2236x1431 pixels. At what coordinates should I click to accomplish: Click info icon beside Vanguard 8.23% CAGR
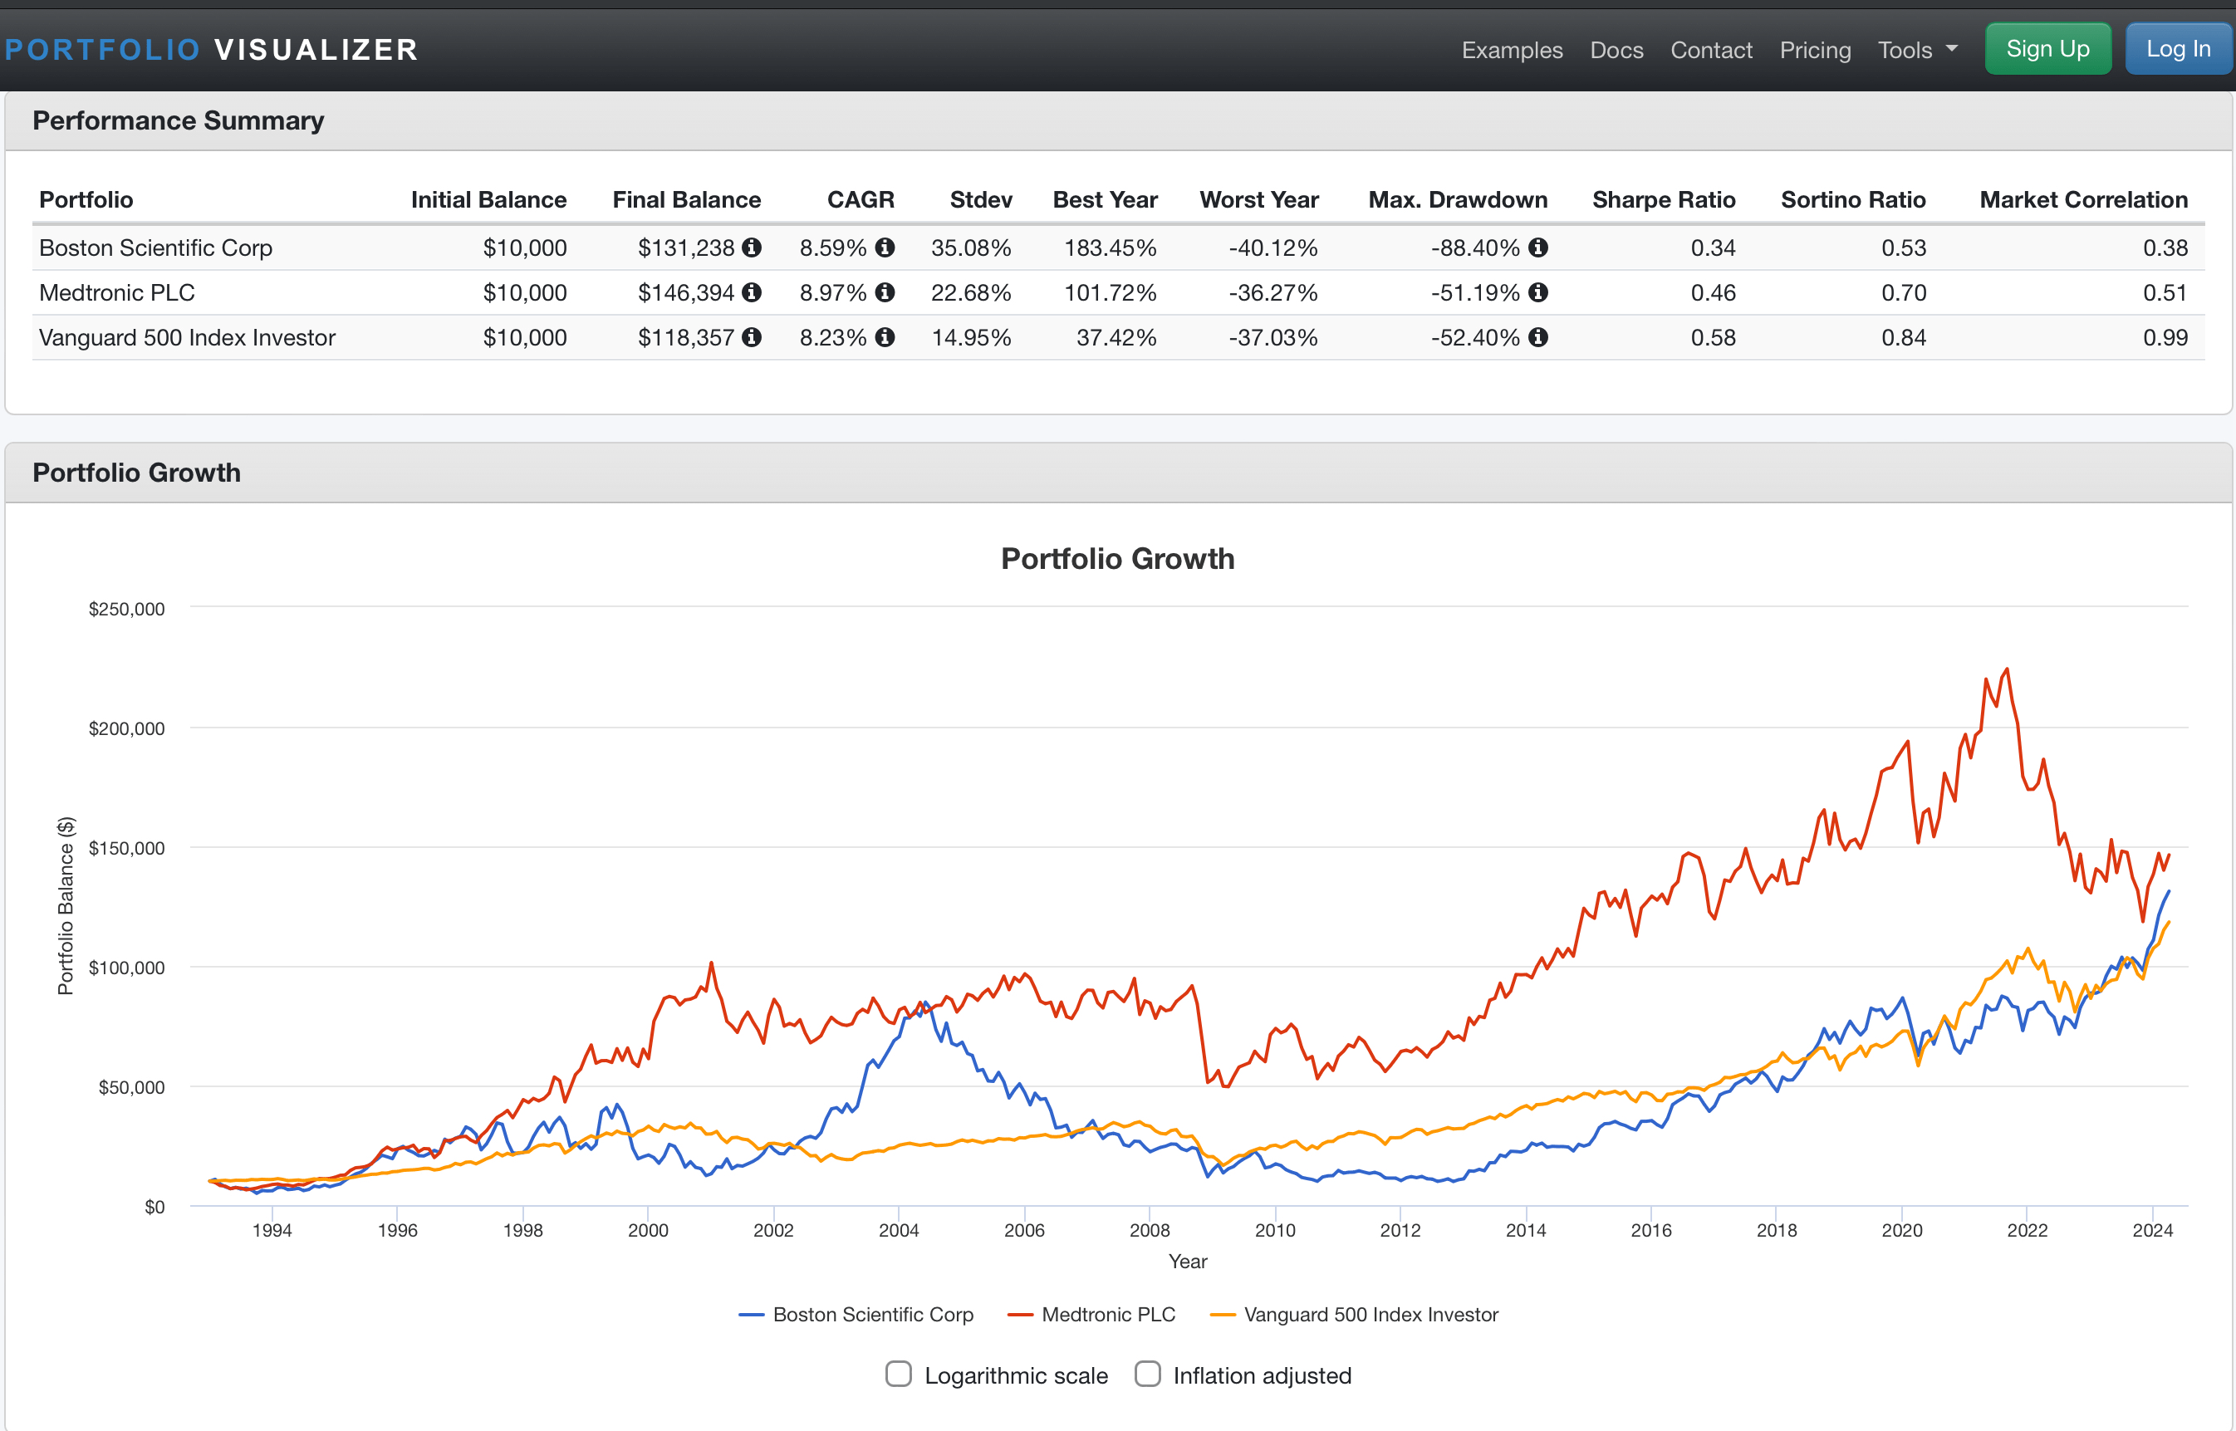point(885,337)
